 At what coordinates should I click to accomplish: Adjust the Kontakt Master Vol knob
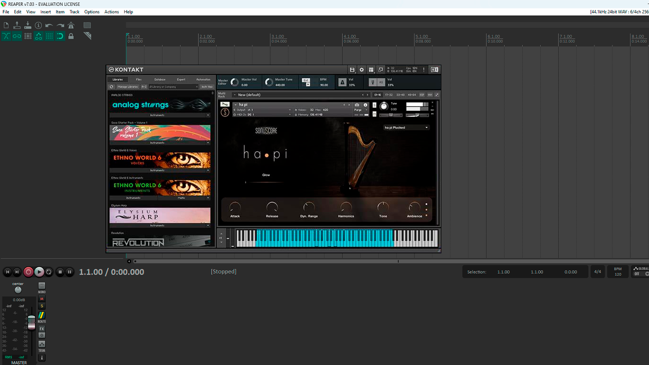click(x=234, y=82)
